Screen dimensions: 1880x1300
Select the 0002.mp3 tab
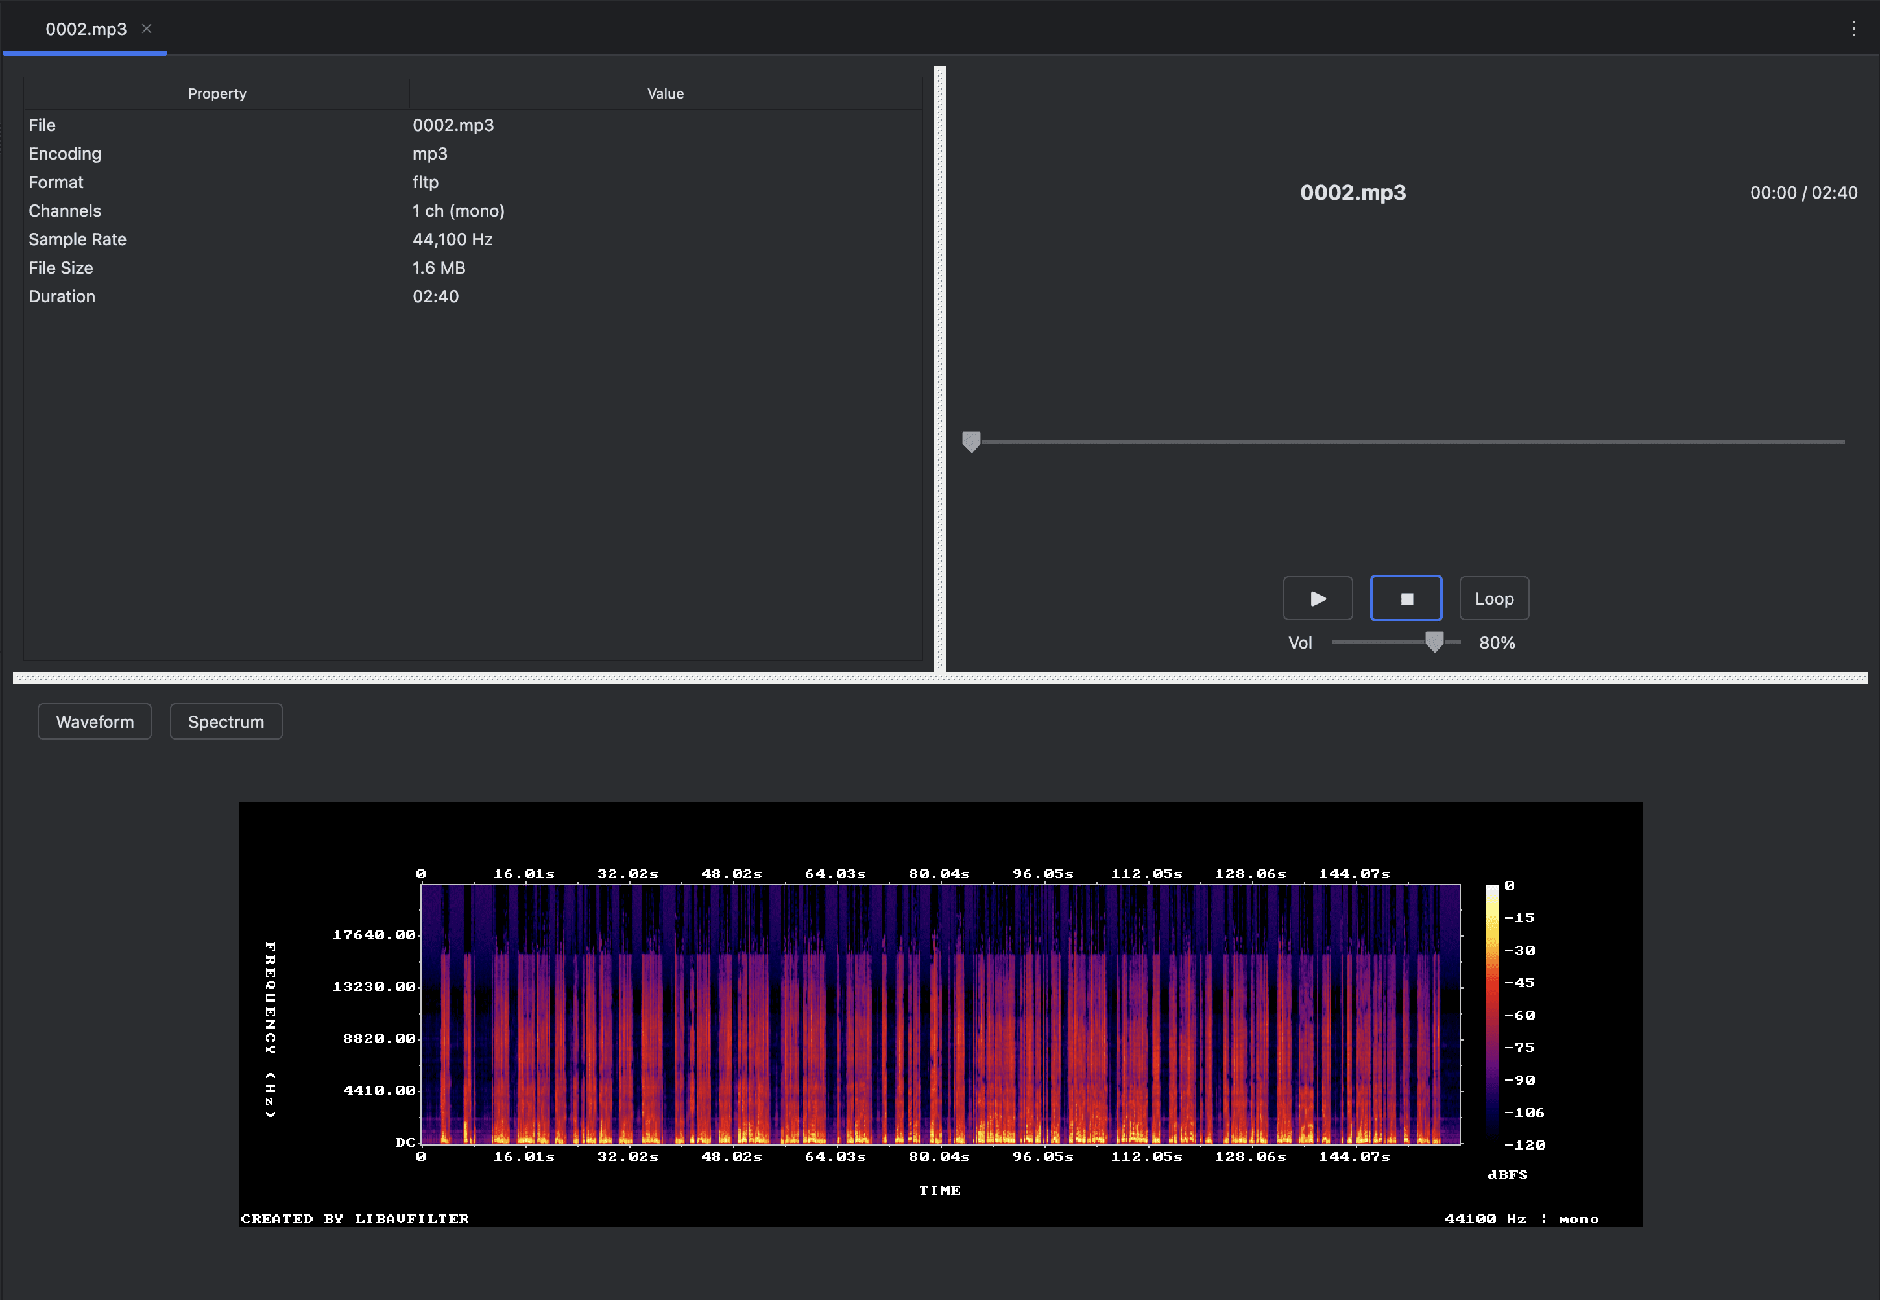click(86, 29)
